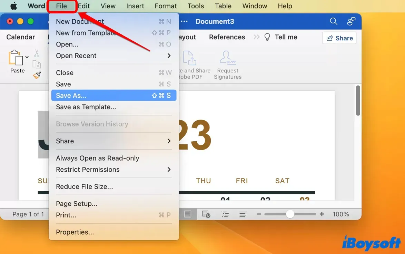This screenshot has width=405, height=254.
Task: Click Page 1 of 1 status
Action: point(28,214)
